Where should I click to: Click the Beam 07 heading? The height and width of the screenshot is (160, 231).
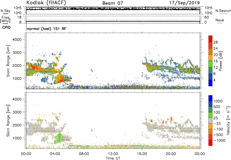coord(113,3)
